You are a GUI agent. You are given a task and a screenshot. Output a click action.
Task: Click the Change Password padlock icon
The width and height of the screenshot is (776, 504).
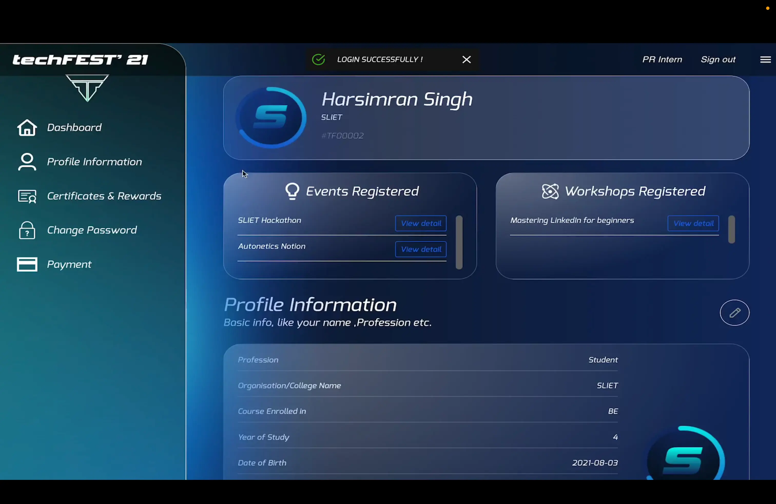tap(27, 230)
